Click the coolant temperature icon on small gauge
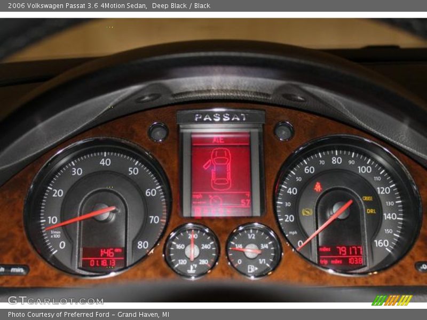427x320 pixels. pyautogui.click(x=192, y=269)
